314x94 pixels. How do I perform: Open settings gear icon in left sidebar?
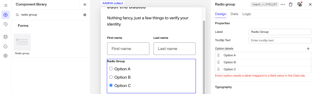pos(6,56)
